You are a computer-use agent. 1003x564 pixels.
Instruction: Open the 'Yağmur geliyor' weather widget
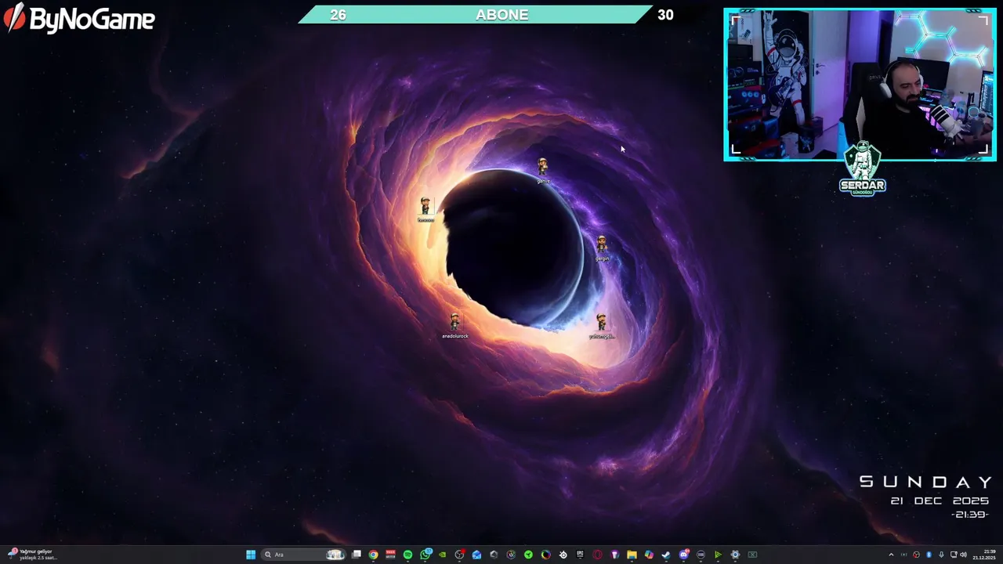[33, 555]
